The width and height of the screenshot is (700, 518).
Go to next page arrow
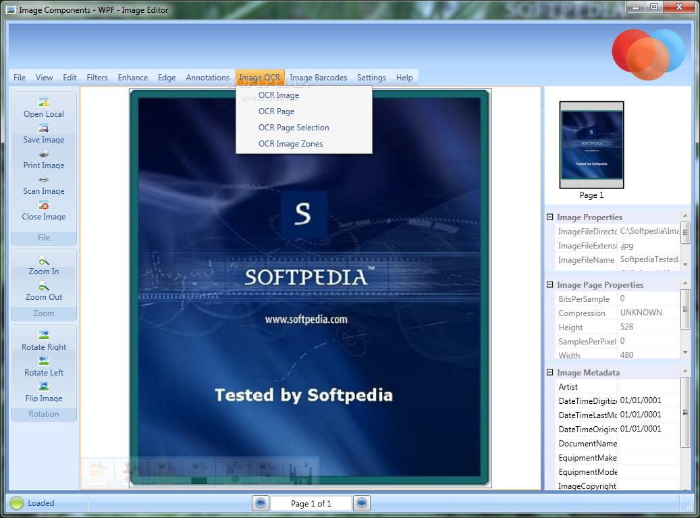[362, 503]
